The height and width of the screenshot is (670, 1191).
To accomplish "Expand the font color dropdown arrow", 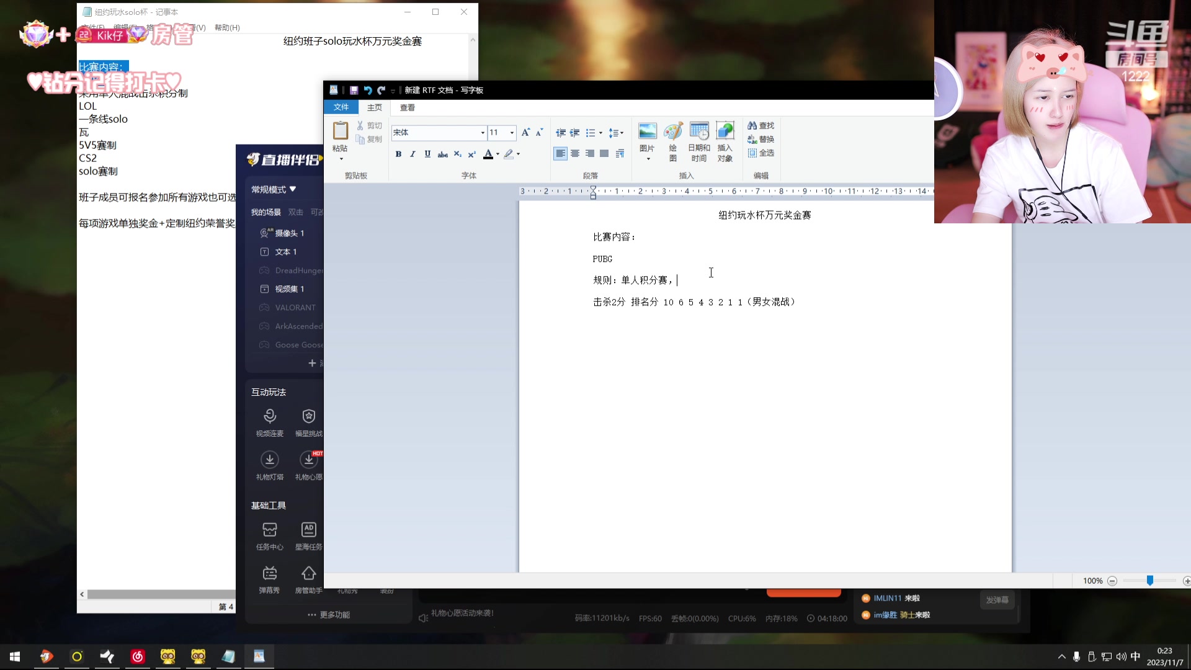I will 497,154.
